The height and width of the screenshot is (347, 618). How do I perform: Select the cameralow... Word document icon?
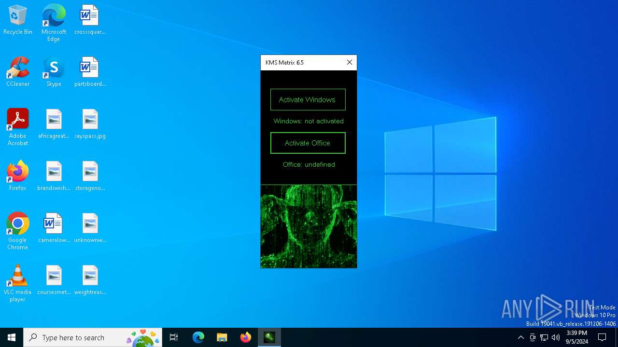click(x=54, y=228)
